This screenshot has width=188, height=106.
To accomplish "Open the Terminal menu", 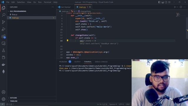I will tap(47, 2).
